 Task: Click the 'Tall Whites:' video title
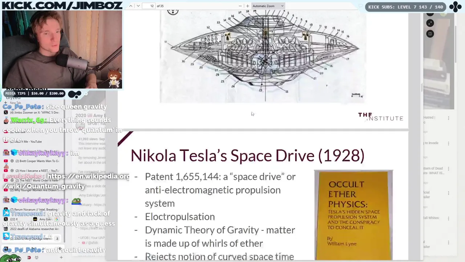pyautogui.click(x=431, y=218)
